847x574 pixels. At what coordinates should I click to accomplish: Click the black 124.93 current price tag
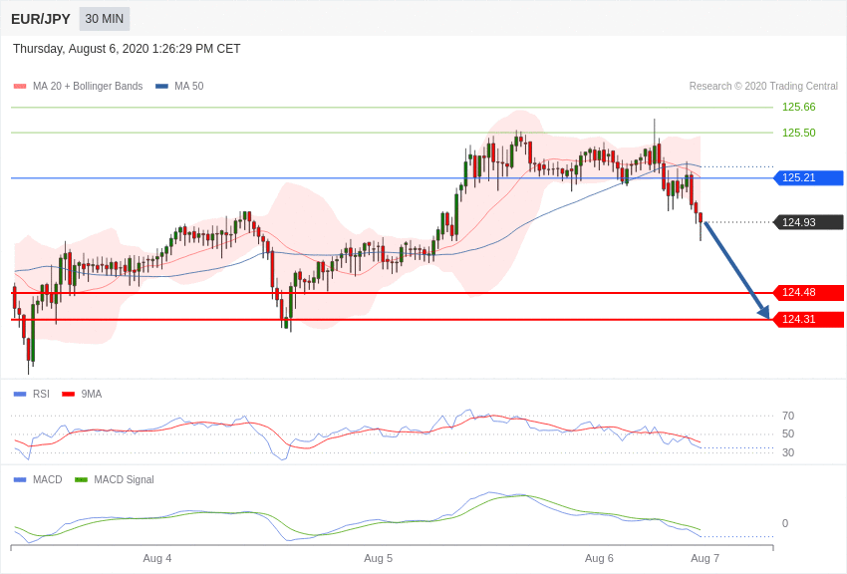[809, 222]
